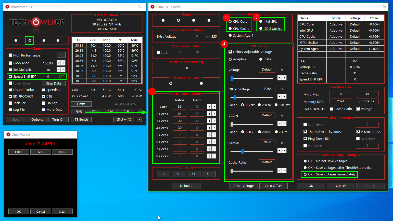Screen dimensions: 393x221
Task: Click the IccMax 70.00 field
Action: point(267,142)
